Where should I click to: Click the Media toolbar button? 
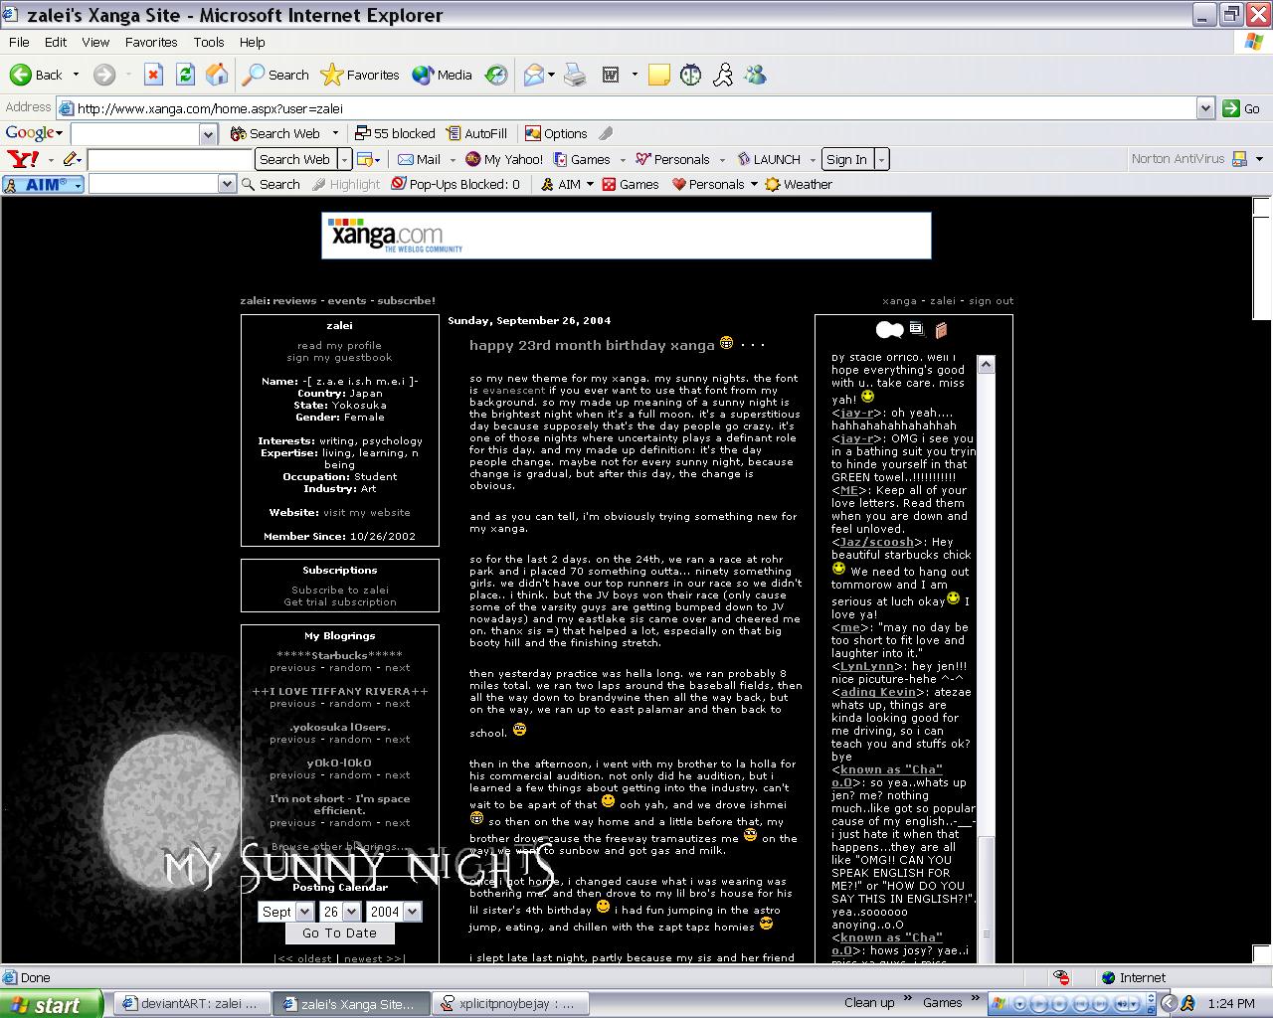(x=443, y=75)
